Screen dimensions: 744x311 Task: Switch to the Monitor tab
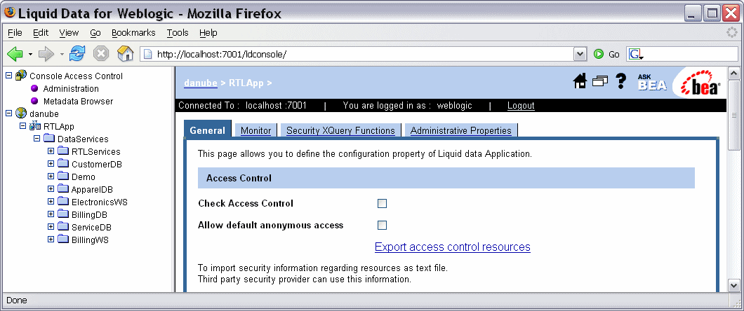pos(255,131)
